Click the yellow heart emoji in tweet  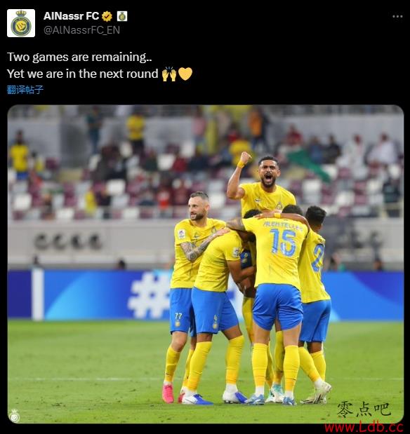pyautogui.click(x=185, y=74)
